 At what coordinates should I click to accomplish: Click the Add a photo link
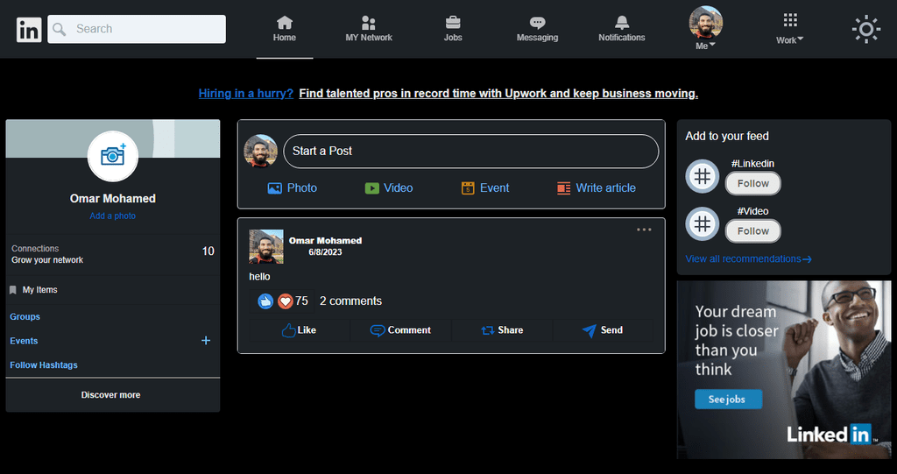113,216
